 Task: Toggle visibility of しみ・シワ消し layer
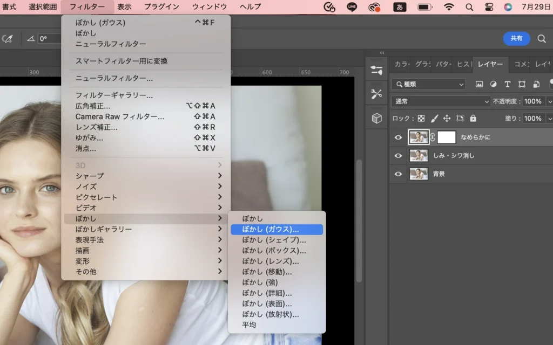[x=399, y=156]
